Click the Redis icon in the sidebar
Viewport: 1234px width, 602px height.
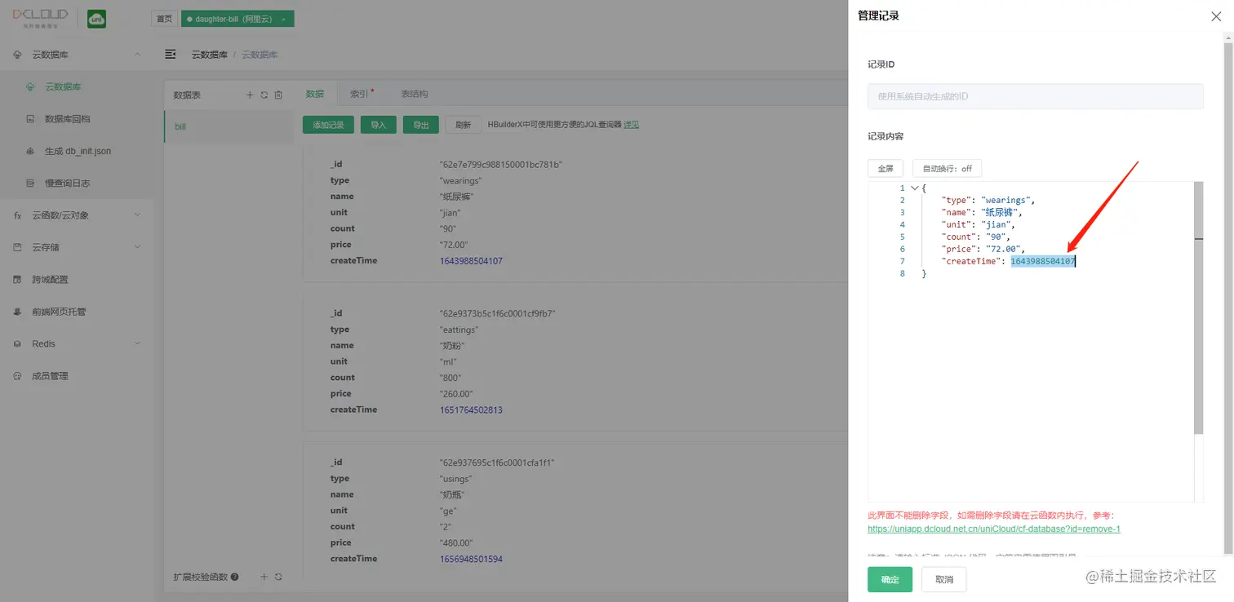click(x=17, y=344)
